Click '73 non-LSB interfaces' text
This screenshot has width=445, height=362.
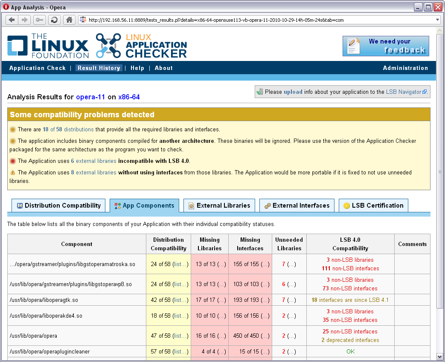click(350, 288)
